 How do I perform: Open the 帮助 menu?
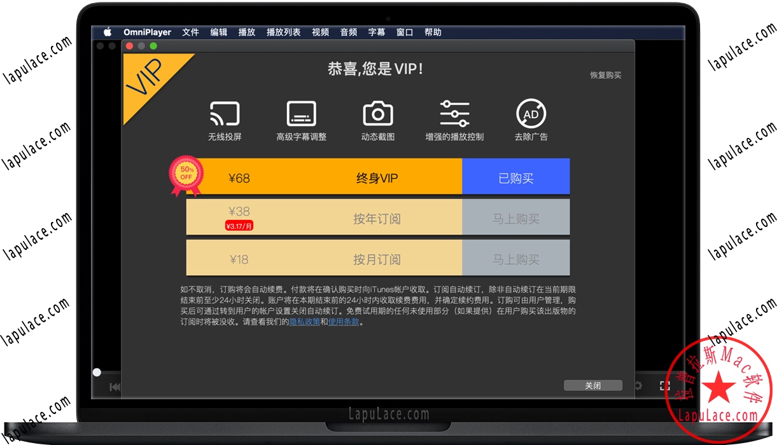tap(433, 32)
